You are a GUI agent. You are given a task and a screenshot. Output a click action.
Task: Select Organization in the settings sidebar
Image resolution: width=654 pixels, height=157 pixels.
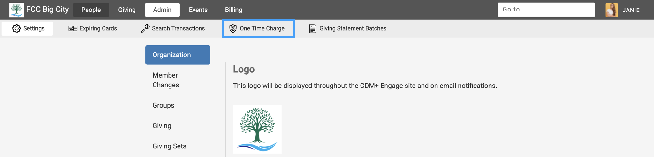pos(178,55)
